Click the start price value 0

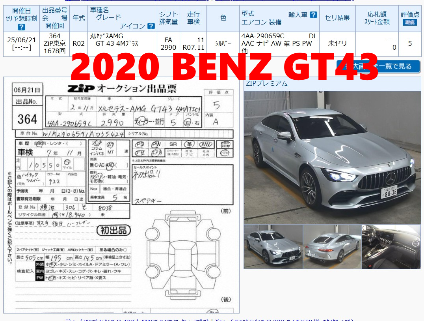(394, 47)
